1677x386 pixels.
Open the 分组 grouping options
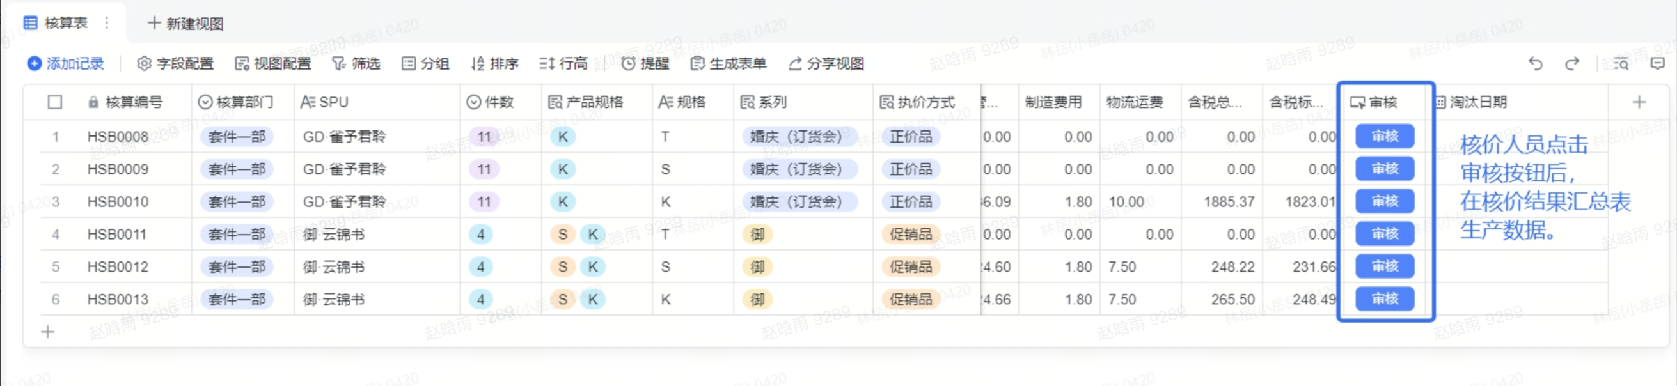tap(425, 63)
